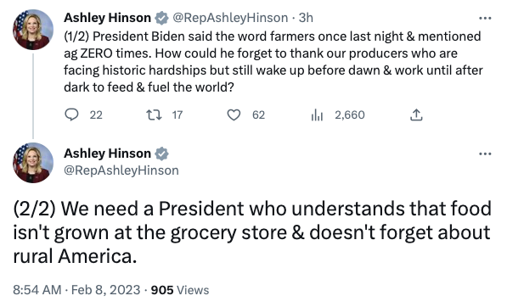The width and height of the screenshot is (507, 307).
Task: Click the 8:54 AM Feb 8, 2023 timestamp
Action: 76,290
